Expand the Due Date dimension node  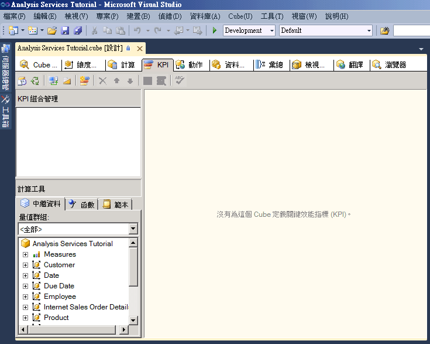point(25,286)
